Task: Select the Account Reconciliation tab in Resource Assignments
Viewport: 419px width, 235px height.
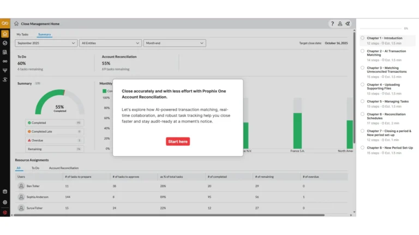Action: point(64,168)
